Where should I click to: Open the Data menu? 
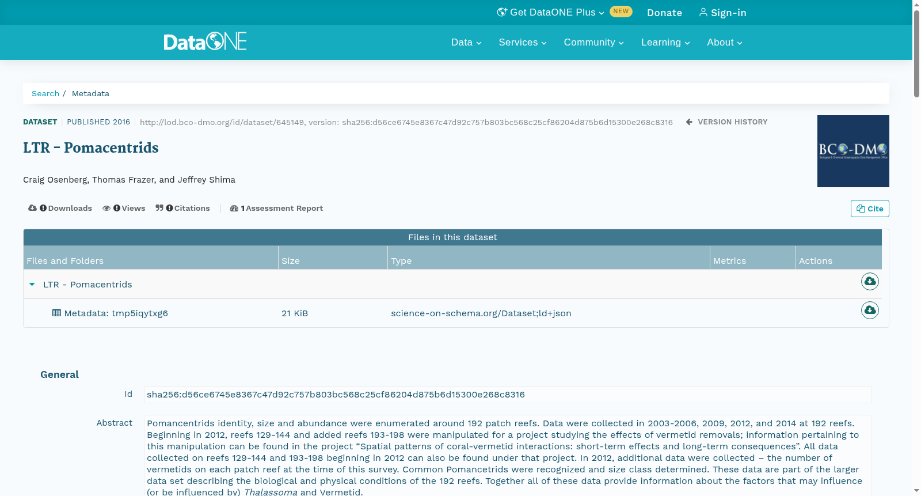pyautogui.click(x=466, y=42)
